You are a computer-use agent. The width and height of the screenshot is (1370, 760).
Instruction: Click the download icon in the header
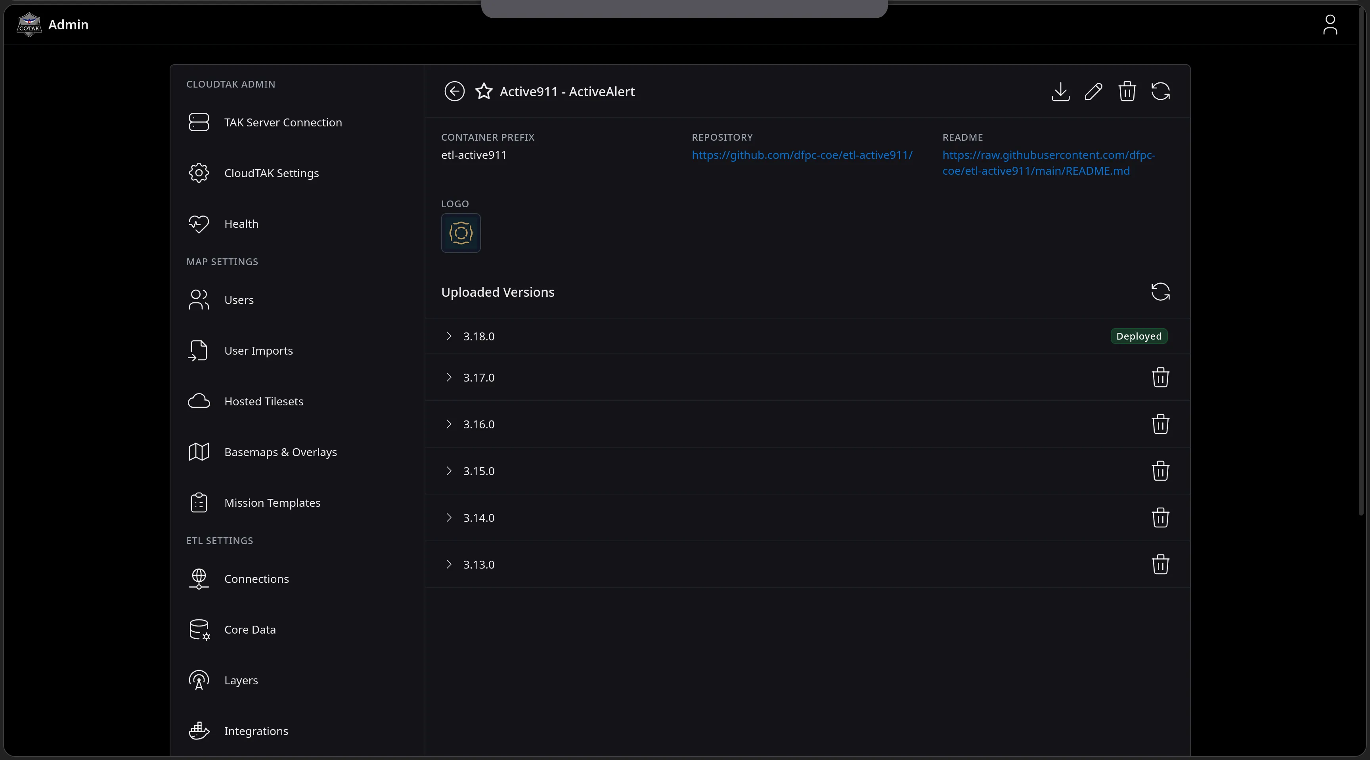(x=1060, y=92)
